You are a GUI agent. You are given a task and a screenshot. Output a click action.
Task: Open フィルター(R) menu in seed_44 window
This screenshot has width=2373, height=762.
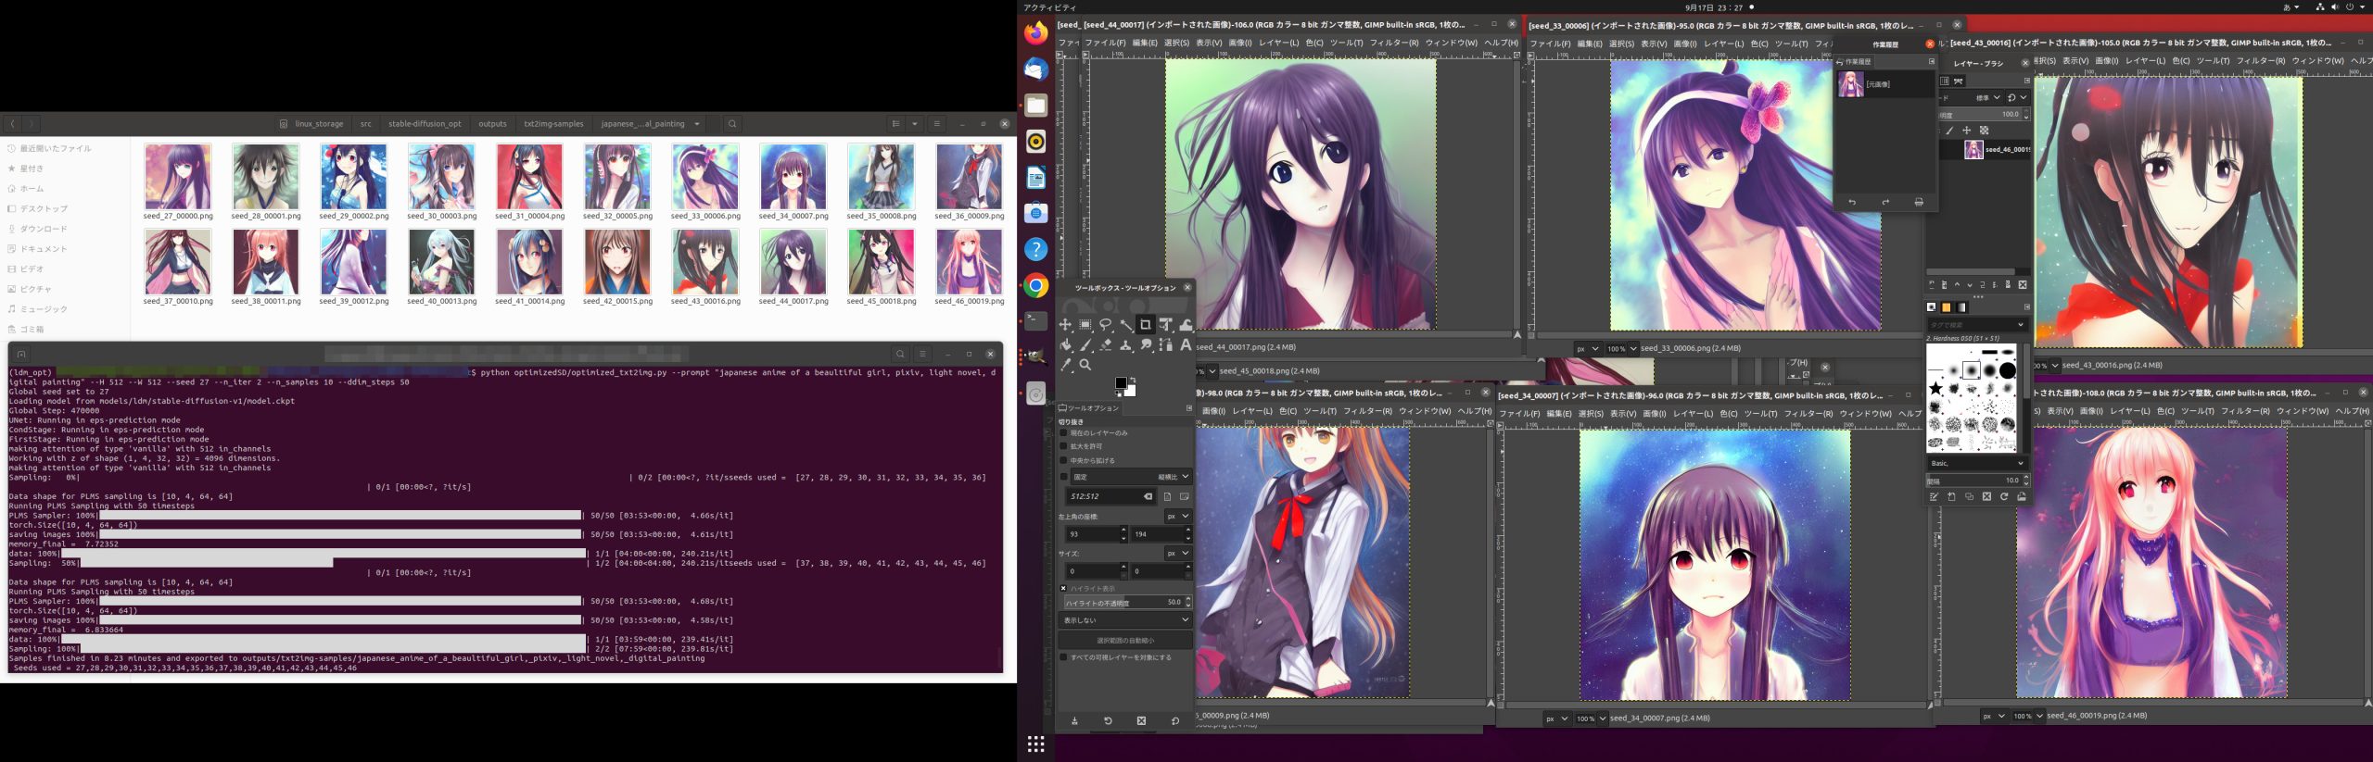coord(1394,43)
